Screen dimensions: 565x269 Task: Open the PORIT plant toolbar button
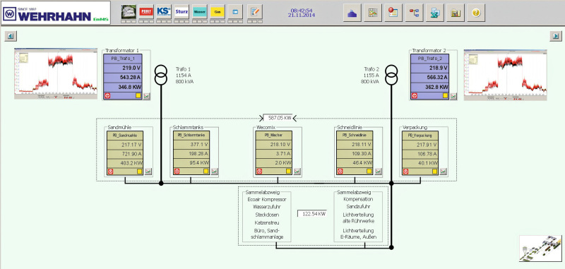click(x=146, y=11)
